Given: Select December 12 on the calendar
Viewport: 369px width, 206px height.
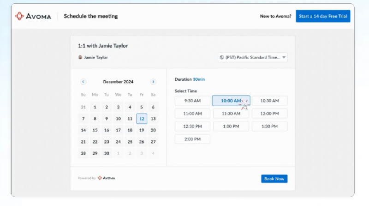Looking at the screenshot, I should point(142,119).
